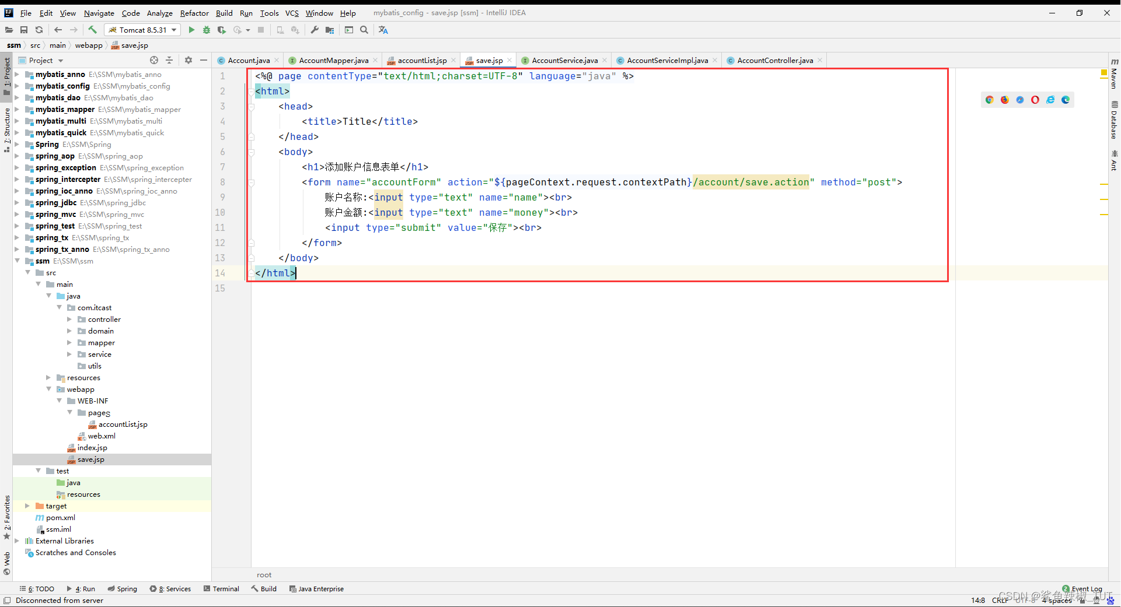Preview page in Internet Explorer browser icon
The image size is (1121, 607).
pos(1050,100)
